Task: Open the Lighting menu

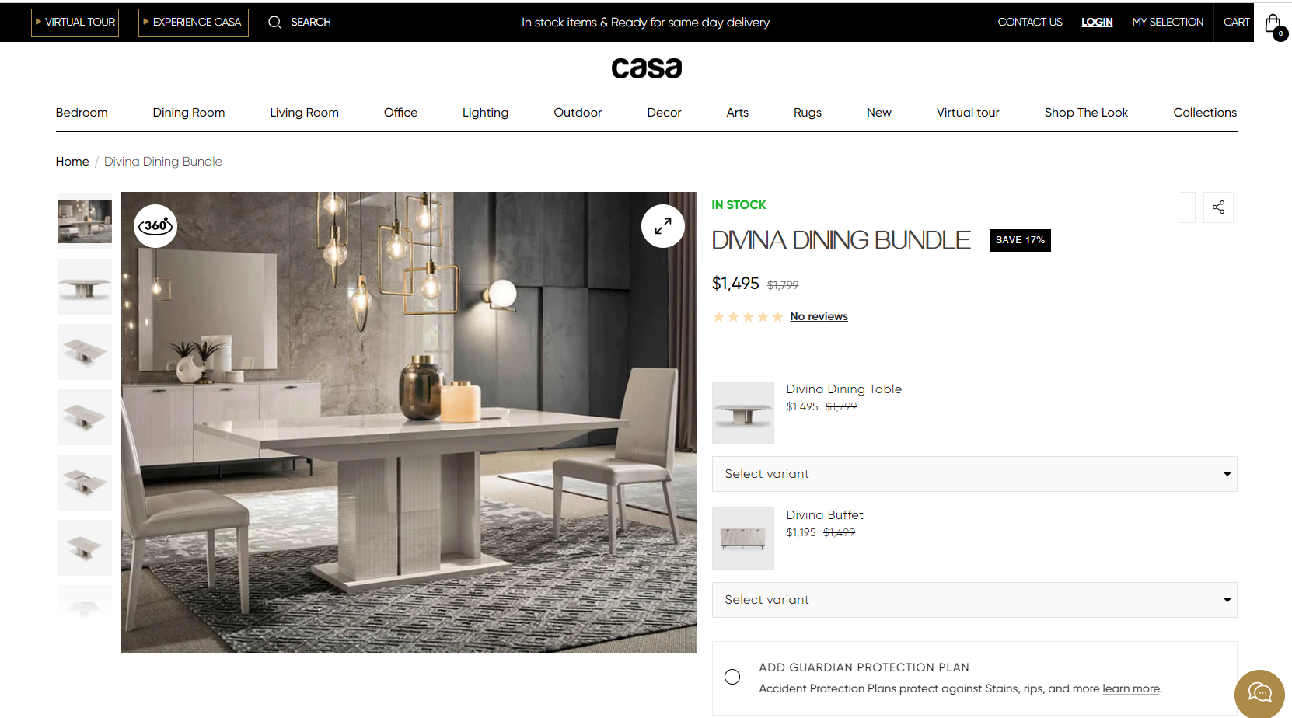Action: tap(485, 113)
